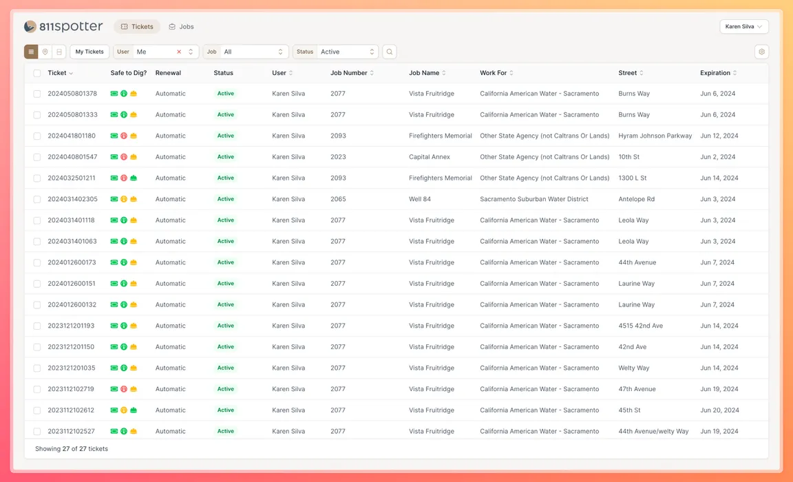Click green hard hat icon on ticket 2024032501211
This screenshot has height=482, width=793.
click(134, 178)
